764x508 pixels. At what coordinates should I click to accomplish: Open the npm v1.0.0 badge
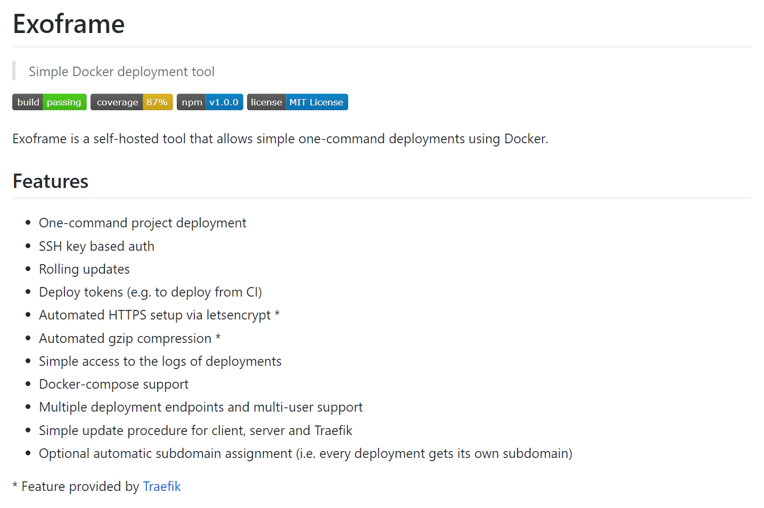(x=210, y=102)
